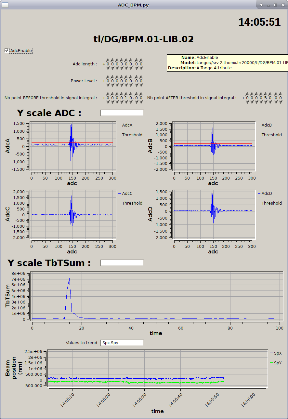Increase AFTER threshold tens digit with up arrow
288x419 pixels.
point(265,94)
